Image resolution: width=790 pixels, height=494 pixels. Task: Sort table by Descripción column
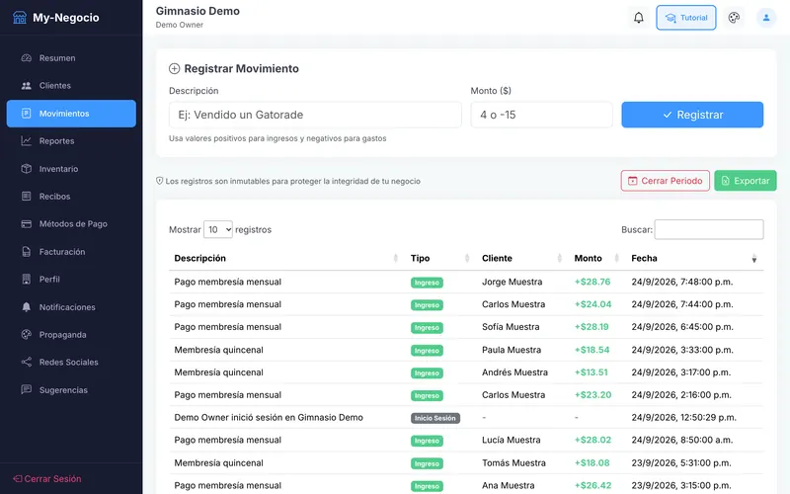click(x=285, y=258)
